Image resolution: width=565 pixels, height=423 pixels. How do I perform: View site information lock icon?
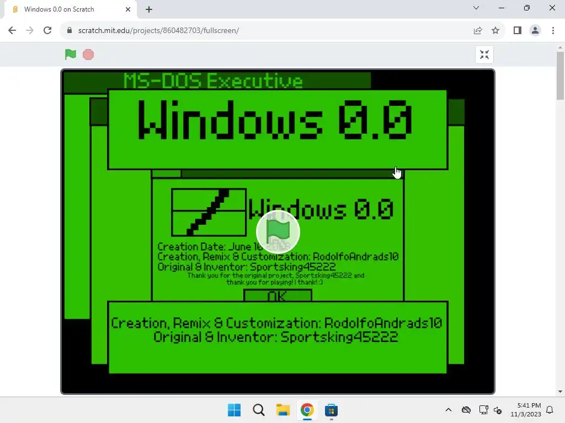(x=70, y=31)
